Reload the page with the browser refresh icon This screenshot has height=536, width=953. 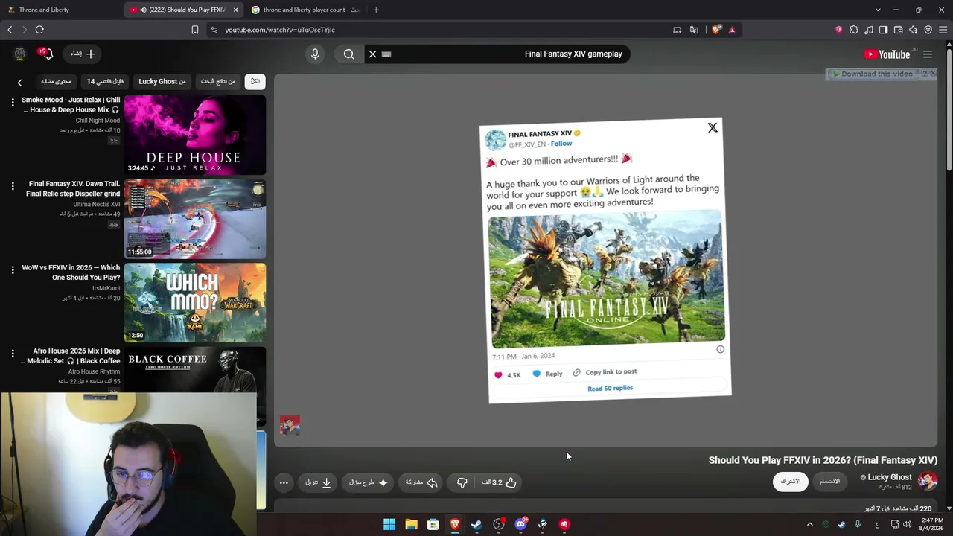tap(39, 30)
